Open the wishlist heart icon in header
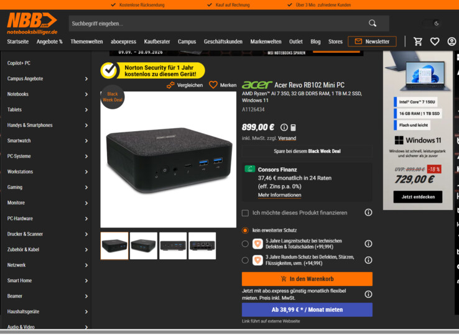Image resolution: width=459 pixels, height=335 pixels. [x=434, y=42]
